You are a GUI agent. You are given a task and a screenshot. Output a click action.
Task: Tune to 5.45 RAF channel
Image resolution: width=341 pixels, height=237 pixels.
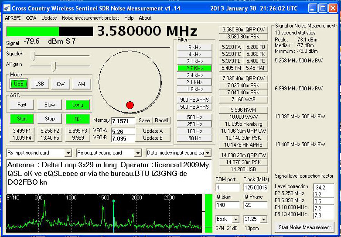[256, 68]
